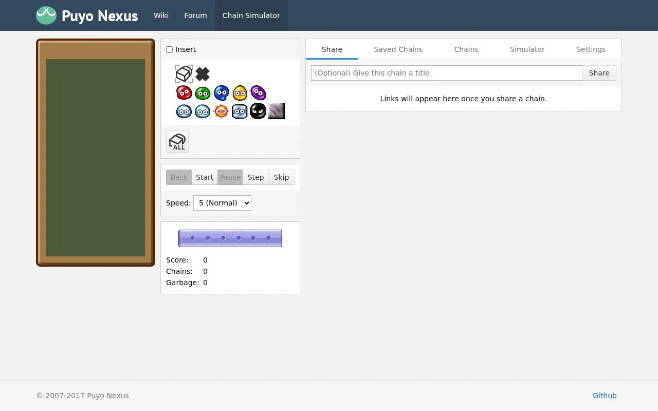Image resolution: width=658 pixels, height=411 pixels.
Task: Pick the purple puyo
Action: tap(258, 92)
